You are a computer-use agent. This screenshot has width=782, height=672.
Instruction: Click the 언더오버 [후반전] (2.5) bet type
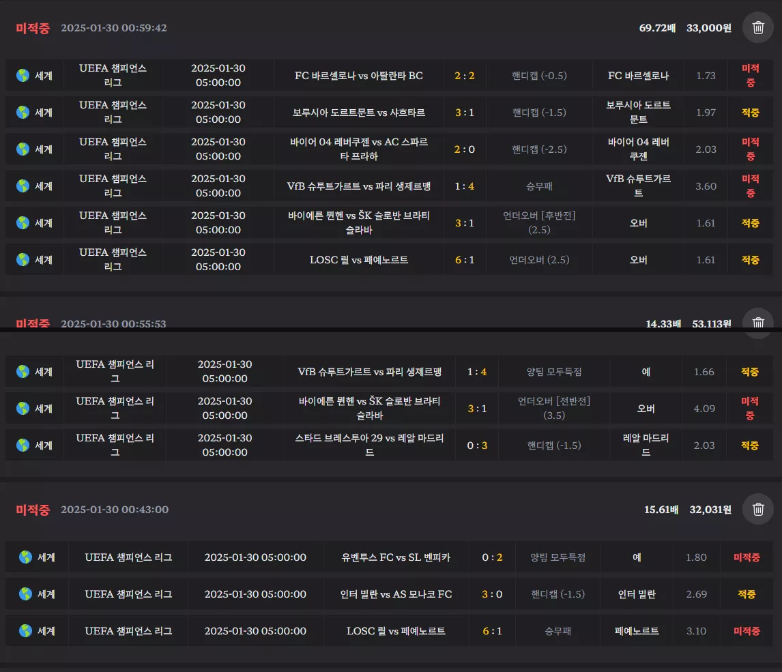click(539, 223)
